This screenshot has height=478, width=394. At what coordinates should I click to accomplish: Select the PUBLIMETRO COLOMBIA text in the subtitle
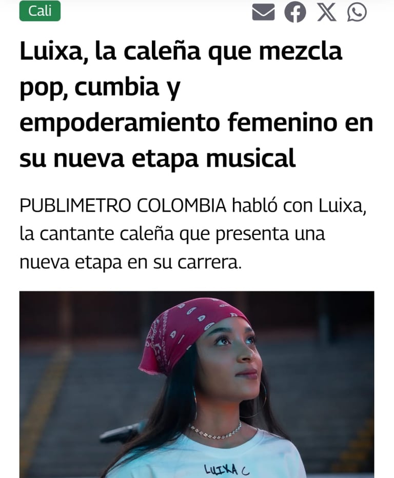[123, 206]
